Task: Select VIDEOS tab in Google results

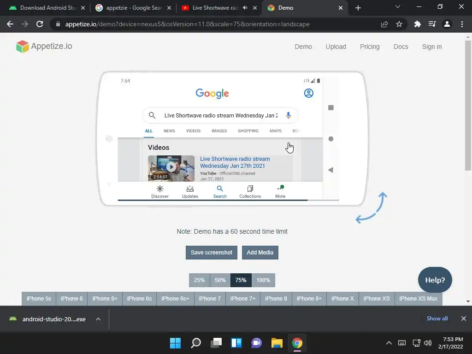Action: tap(193, 131)
